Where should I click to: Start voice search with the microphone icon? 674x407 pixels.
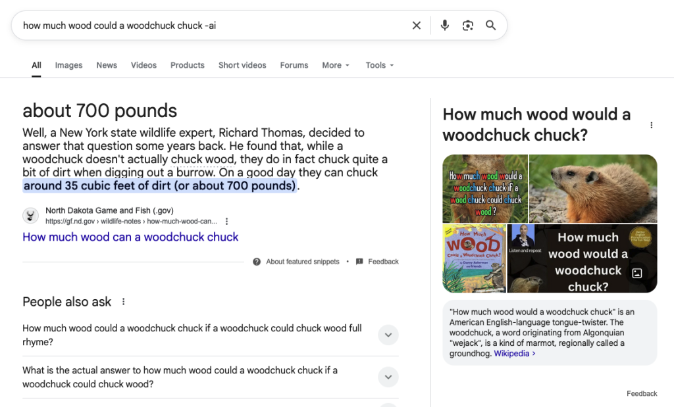[445, 26]
